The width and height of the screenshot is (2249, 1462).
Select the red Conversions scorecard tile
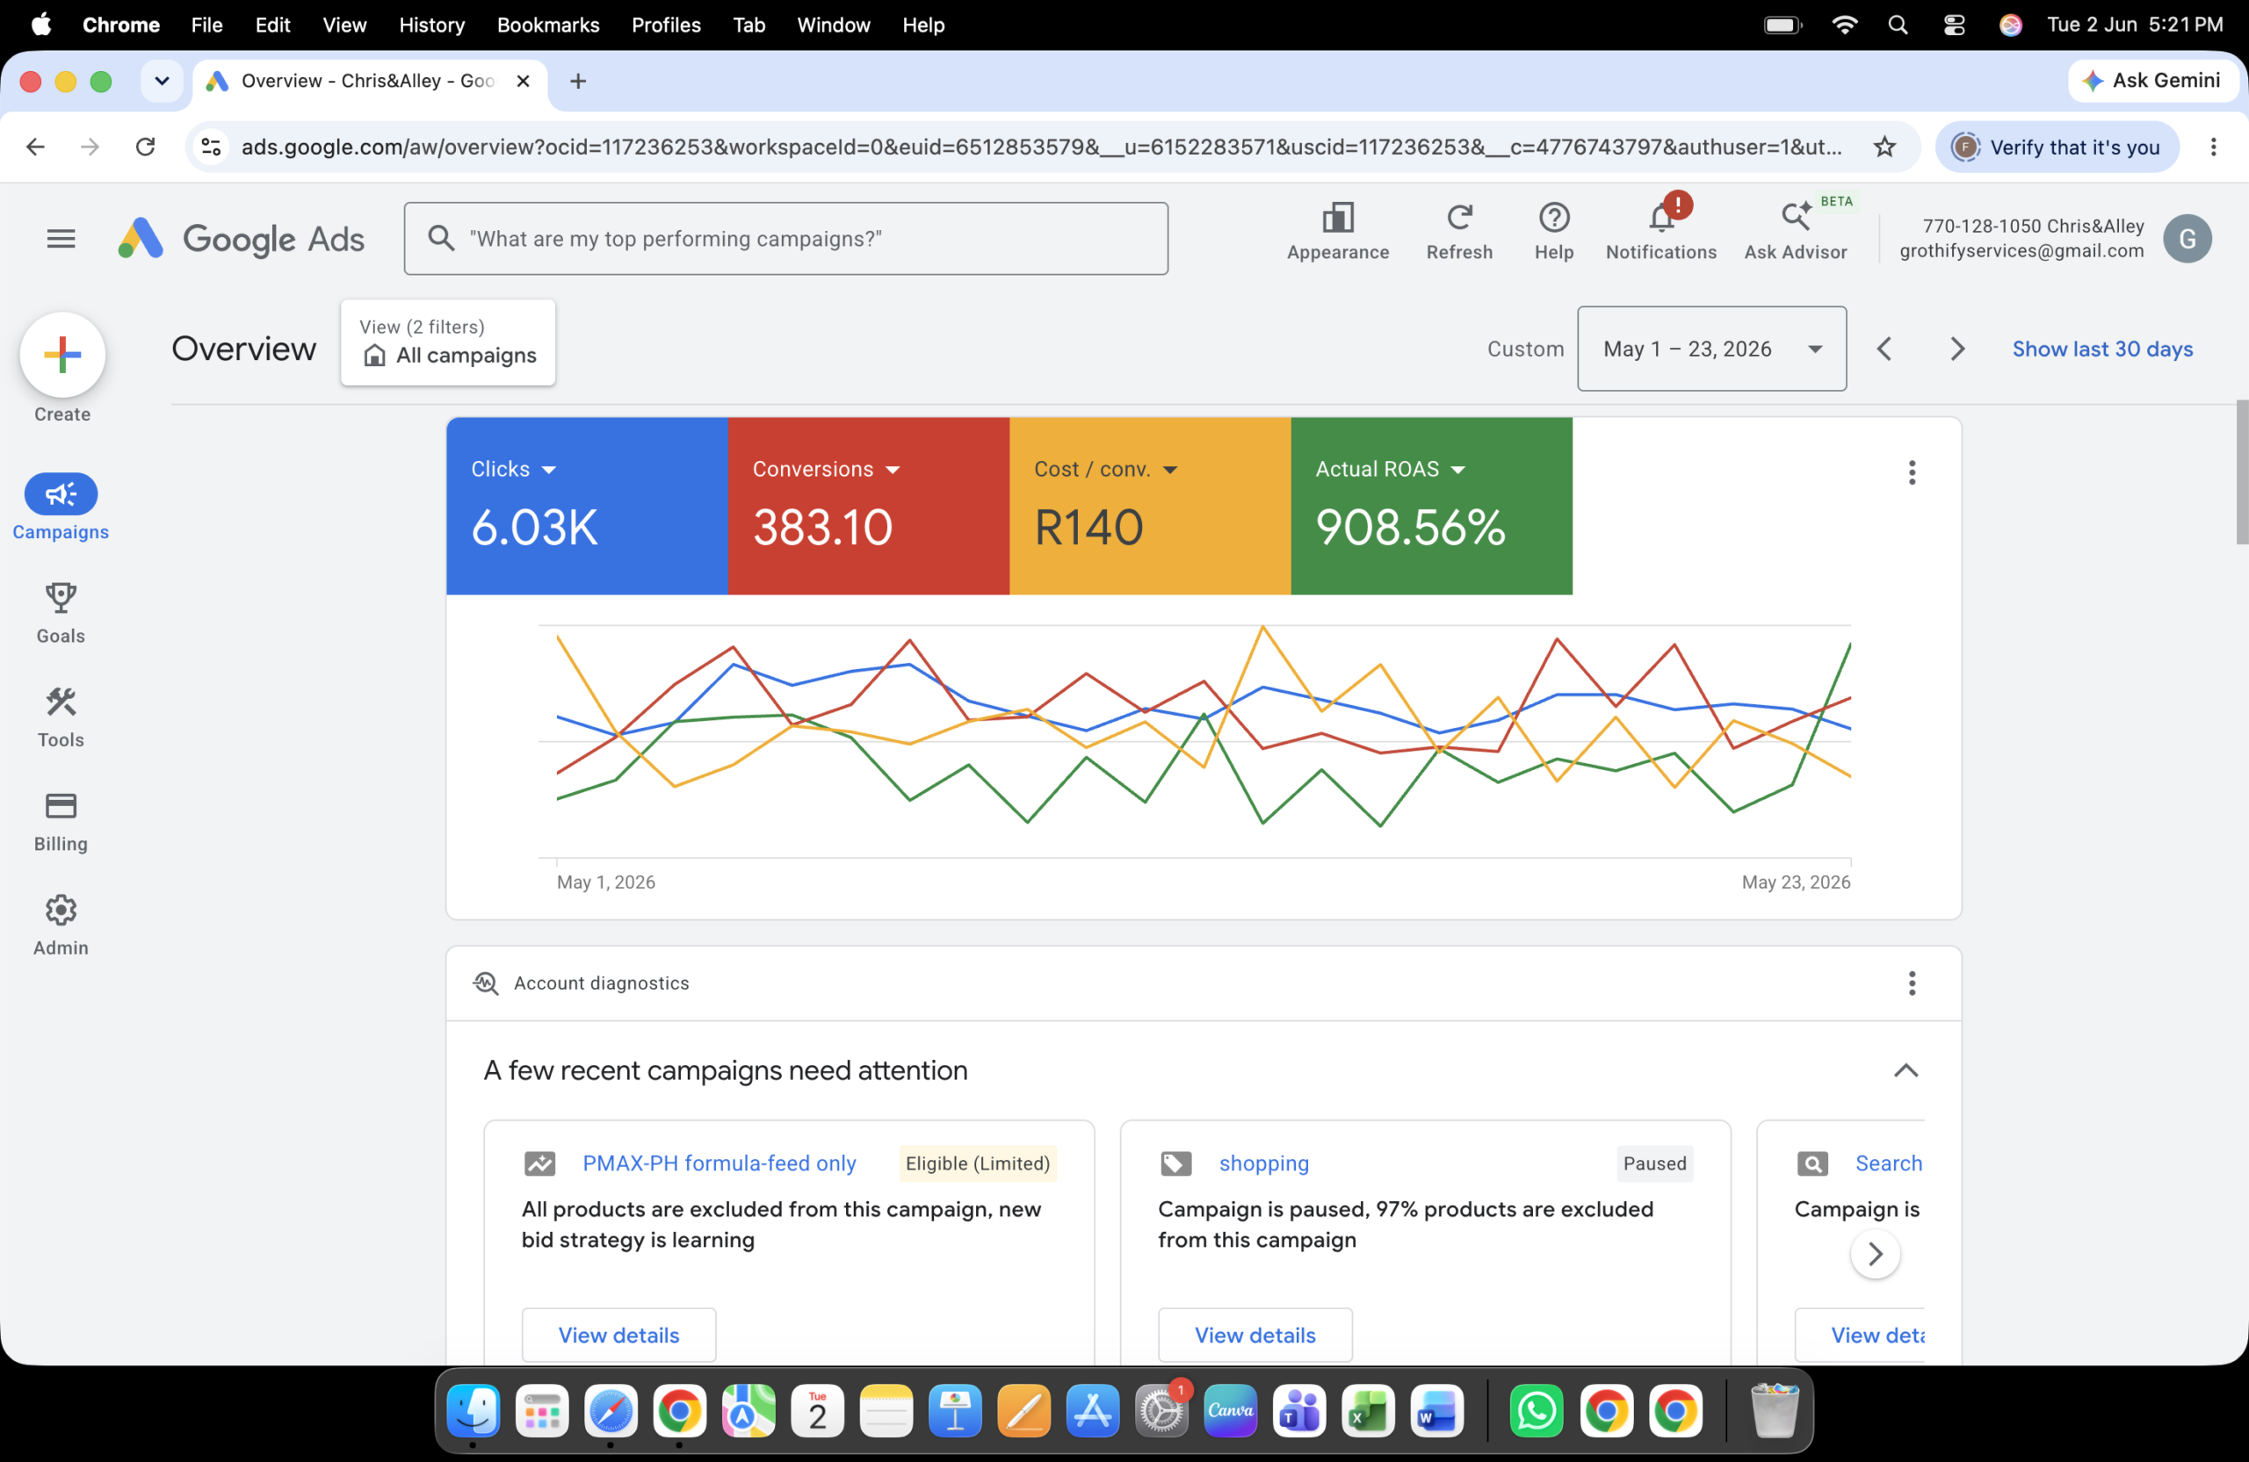(869, 505)
